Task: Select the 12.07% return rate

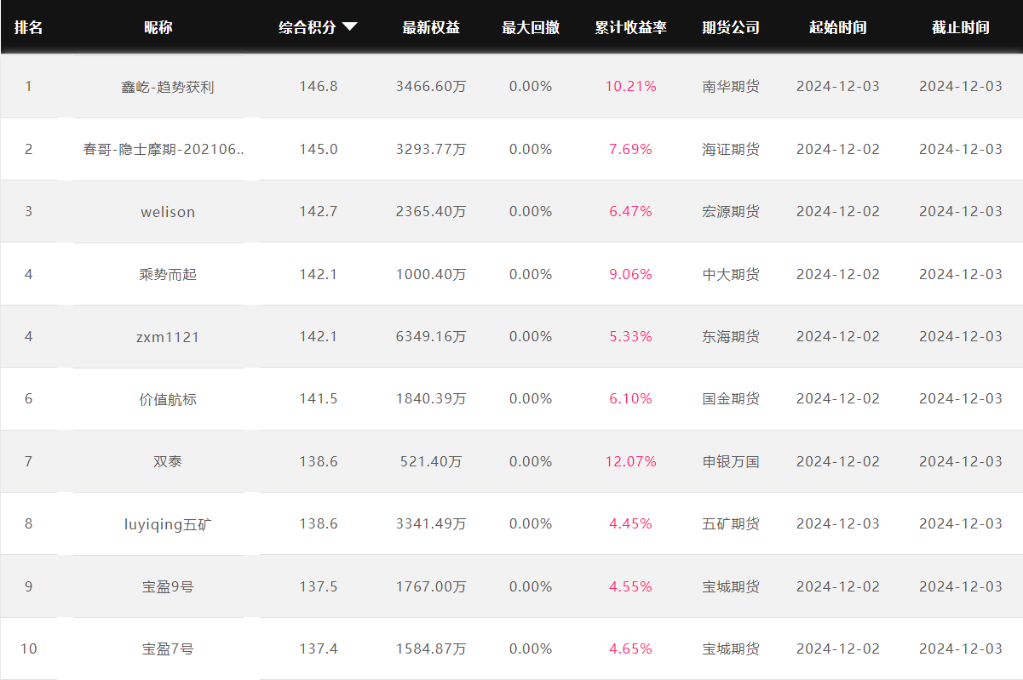Action: point(631,461)
